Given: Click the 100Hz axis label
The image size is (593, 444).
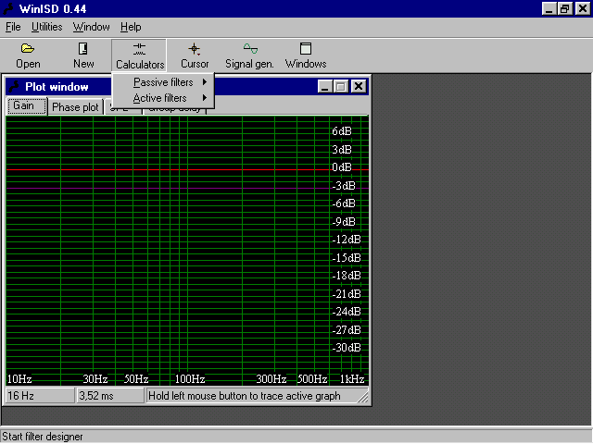Looking at the screenshot, I should (190, 378).
